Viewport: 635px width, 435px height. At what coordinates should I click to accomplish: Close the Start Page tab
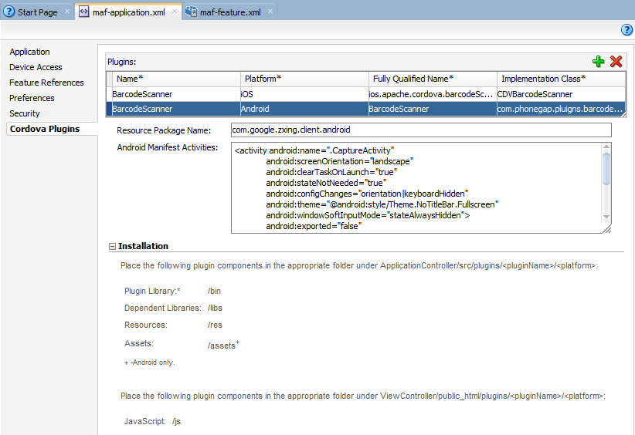[x=67, y=12]
